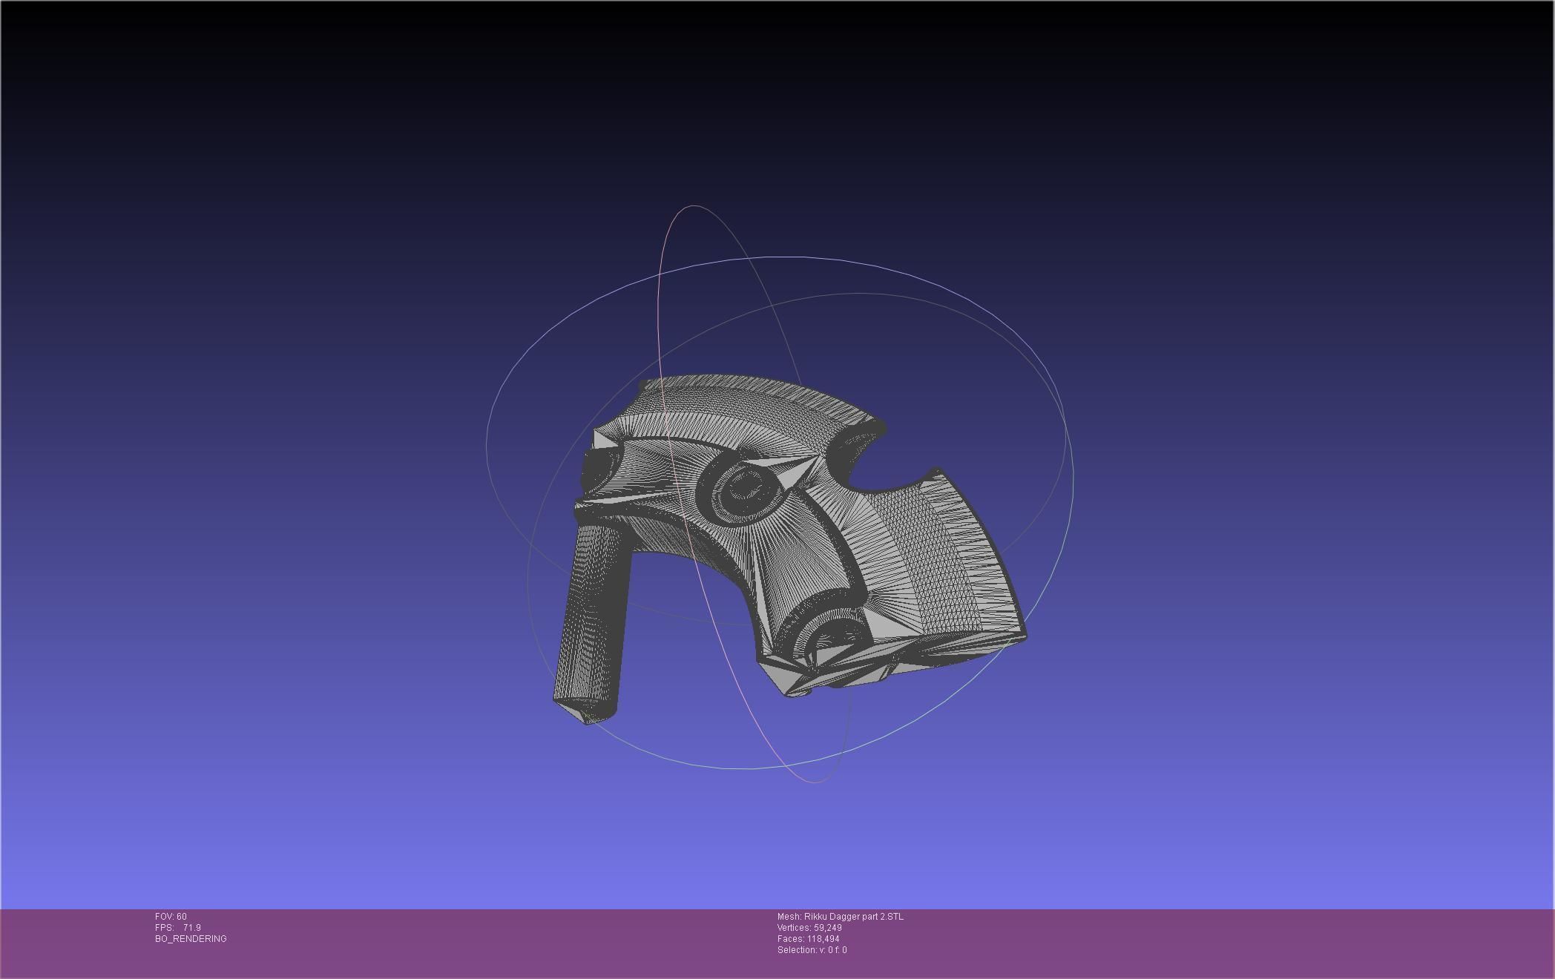
Task: Click the 'FPS: 71.9' readout
Action: point(178,928)
